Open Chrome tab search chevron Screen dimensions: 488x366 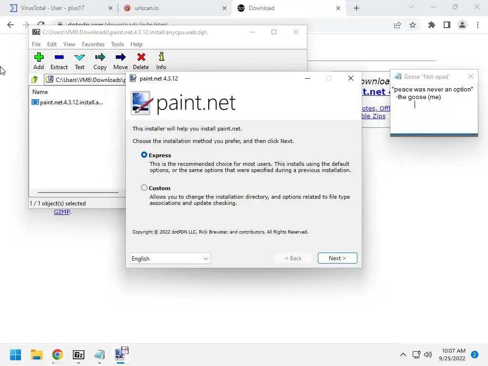(x=411, y=7)
